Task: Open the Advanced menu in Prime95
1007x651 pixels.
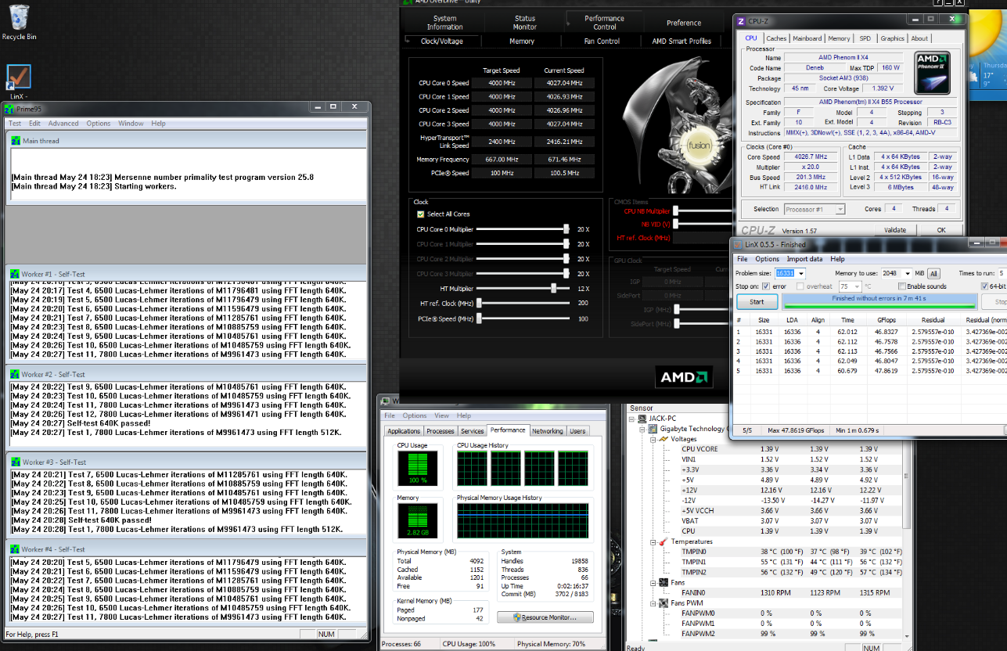Action: (63, 124)
